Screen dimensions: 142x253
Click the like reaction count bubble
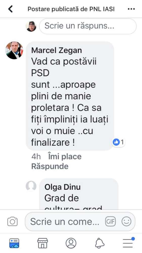click(x=119, y=142)
